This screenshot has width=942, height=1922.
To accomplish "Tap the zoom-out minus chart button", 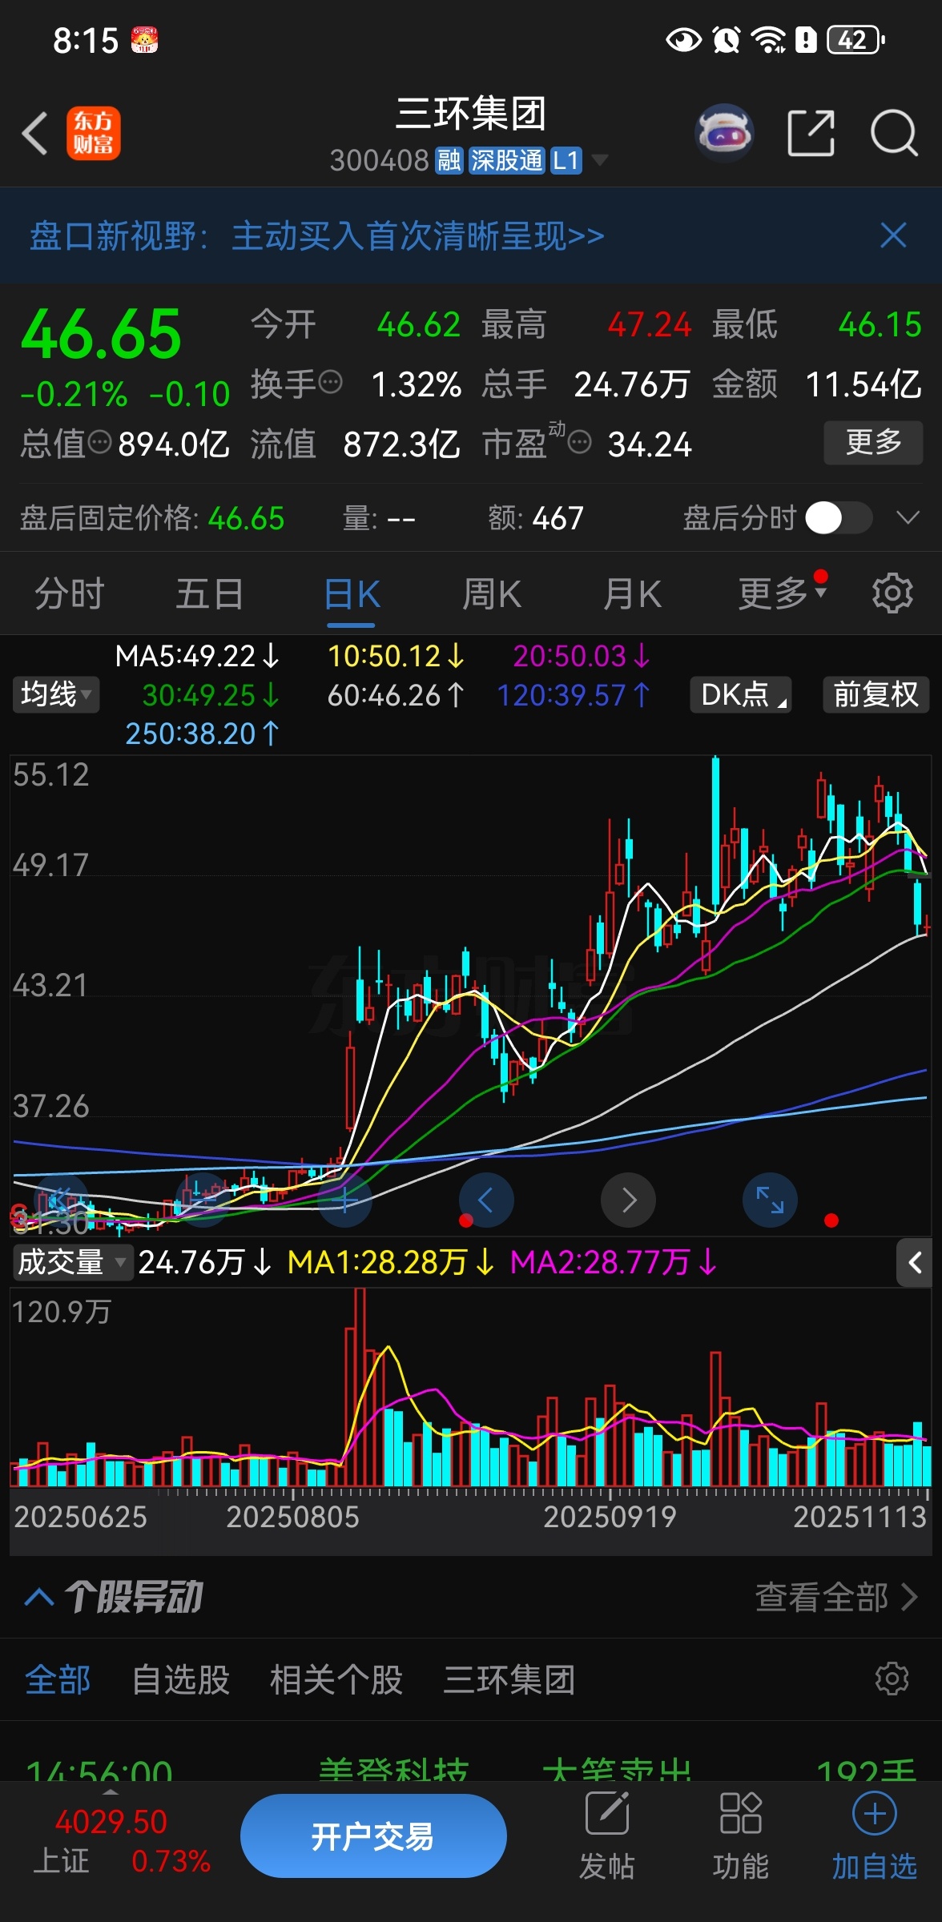I will click(203, 1200).
